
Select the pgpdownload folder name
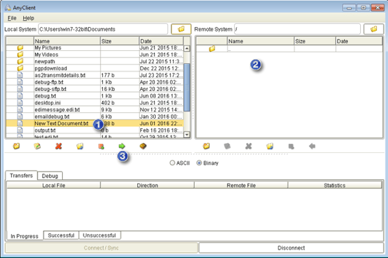(50, 68)
